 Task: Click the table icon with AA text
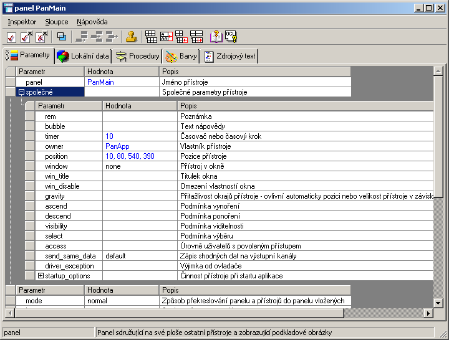(x=167, y=37)
